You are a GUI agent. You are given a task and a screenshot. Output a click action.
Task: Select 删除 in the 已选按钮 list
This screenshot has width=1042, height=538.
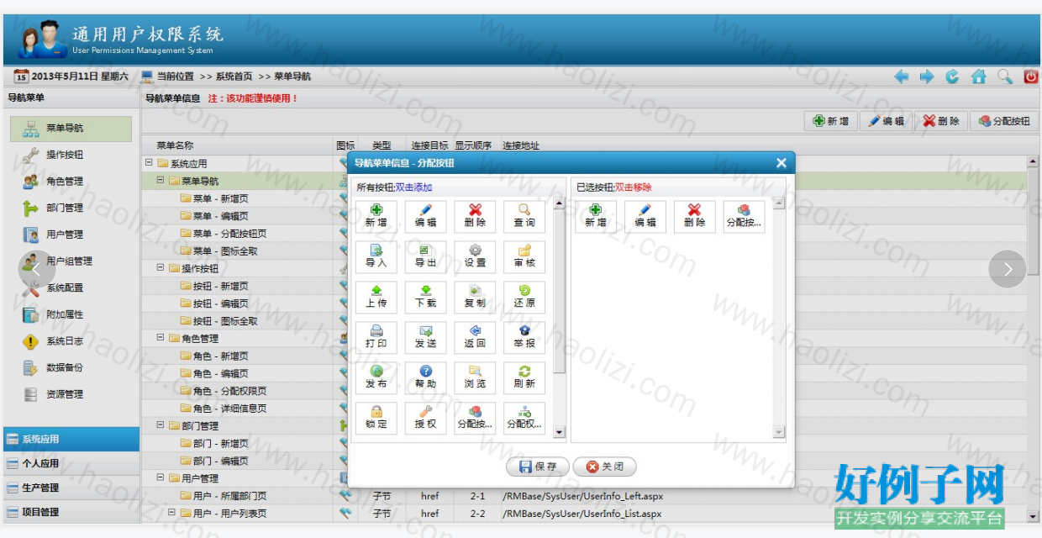pyautogui.click(x=695, y=216)
